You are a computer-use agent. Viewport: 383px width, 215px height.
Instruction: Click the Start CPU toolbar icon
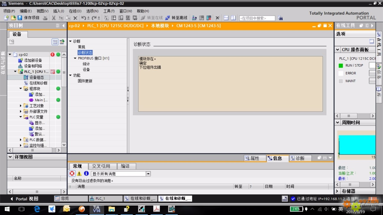202,18
